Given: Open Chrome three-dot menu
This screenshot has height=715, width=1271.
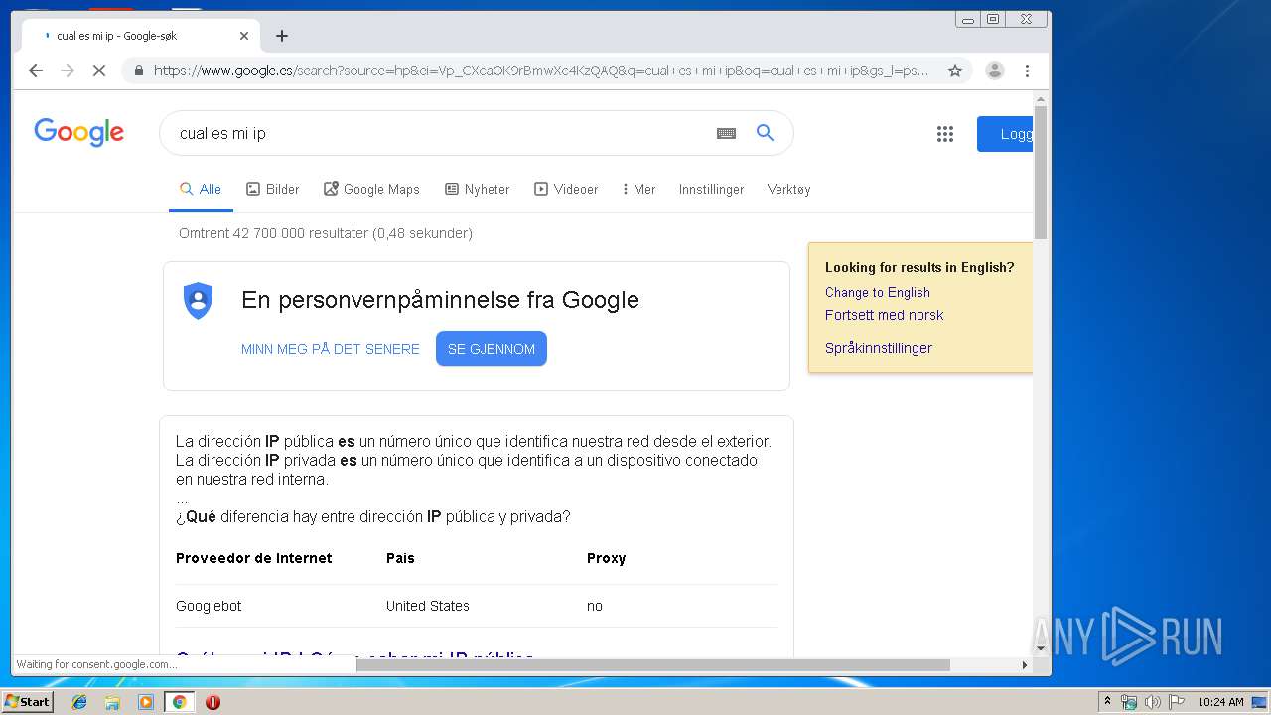Looking at the screenshot, I should 1027,71.
